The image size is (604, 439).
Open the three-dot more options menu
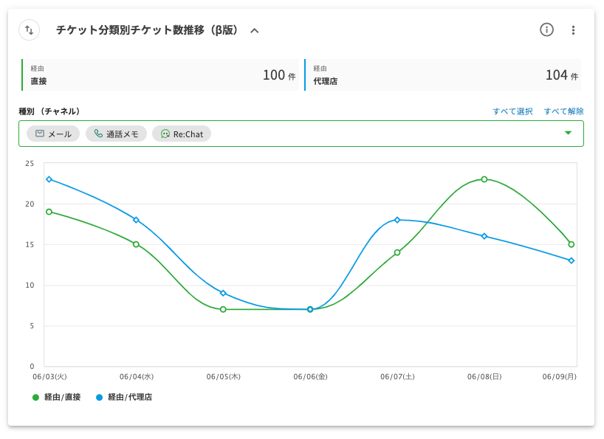tap(573, 30)
